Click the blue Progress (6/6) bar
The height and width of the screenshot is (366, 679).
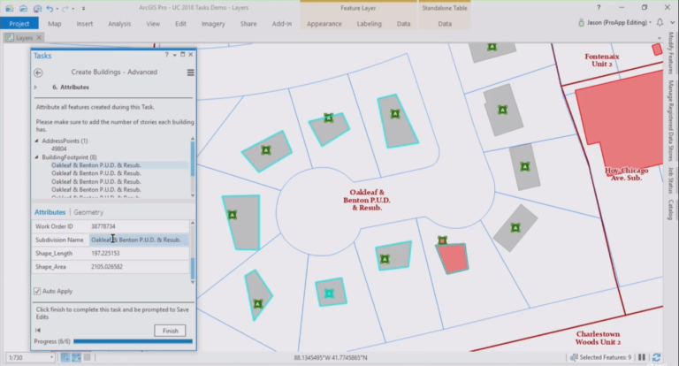[132, 340]
